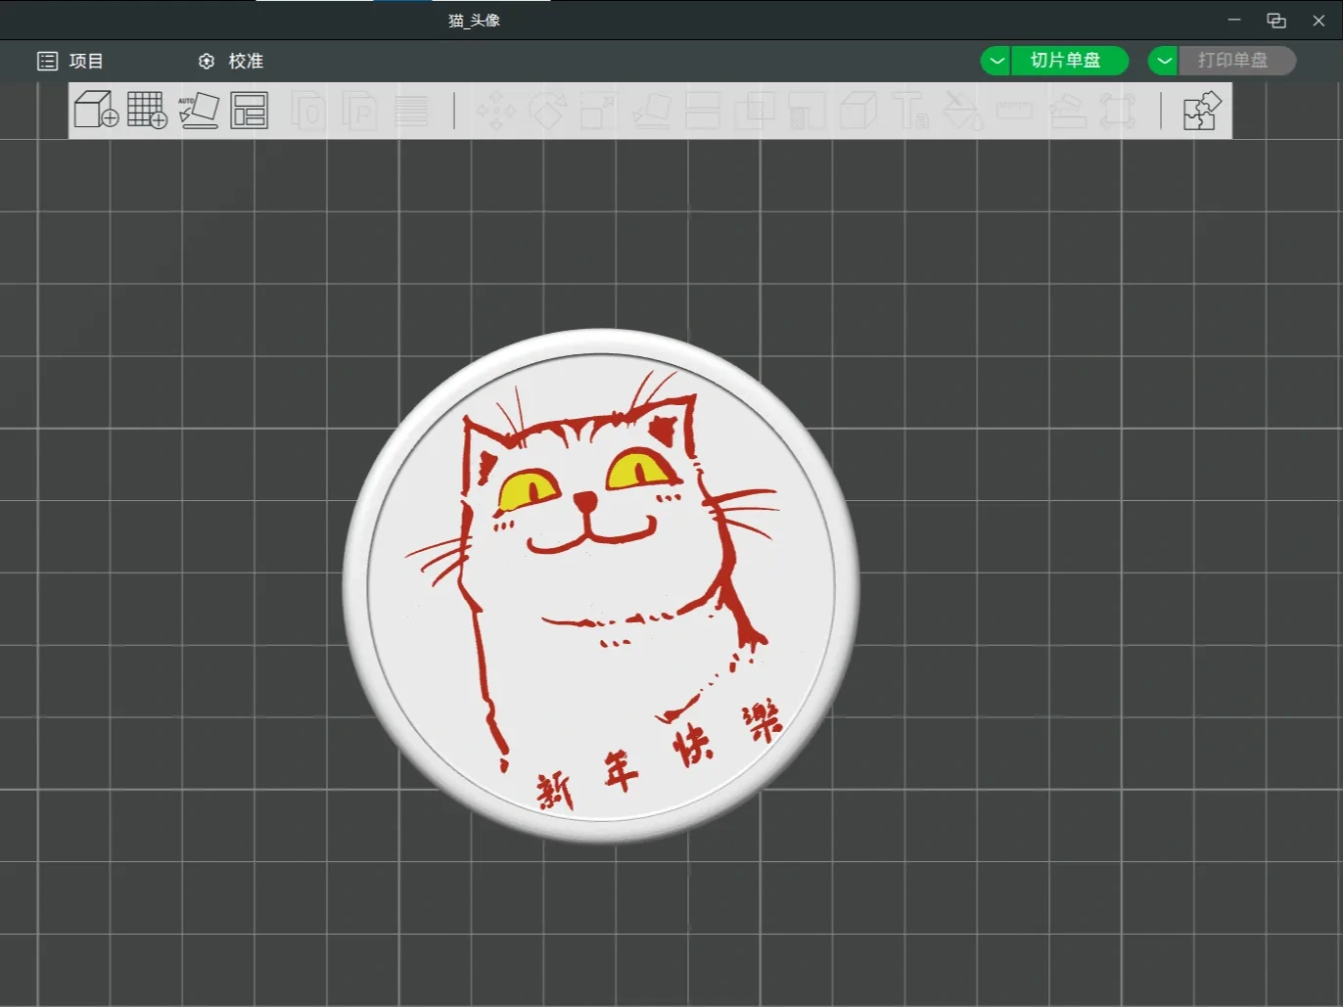
Task: Open the color painting tool
Action: tap(963, 111)
